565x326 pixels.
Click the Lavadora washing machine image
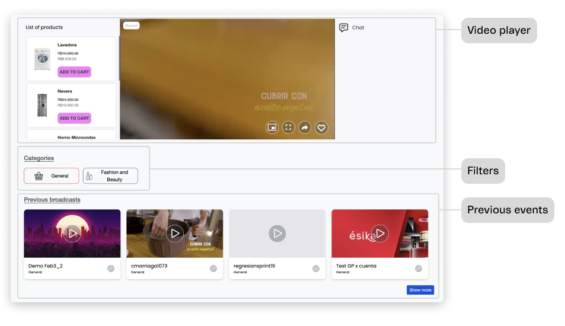point(42,60)
